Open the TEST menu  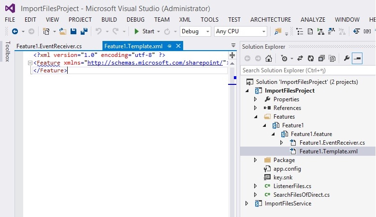click(234, 20)
